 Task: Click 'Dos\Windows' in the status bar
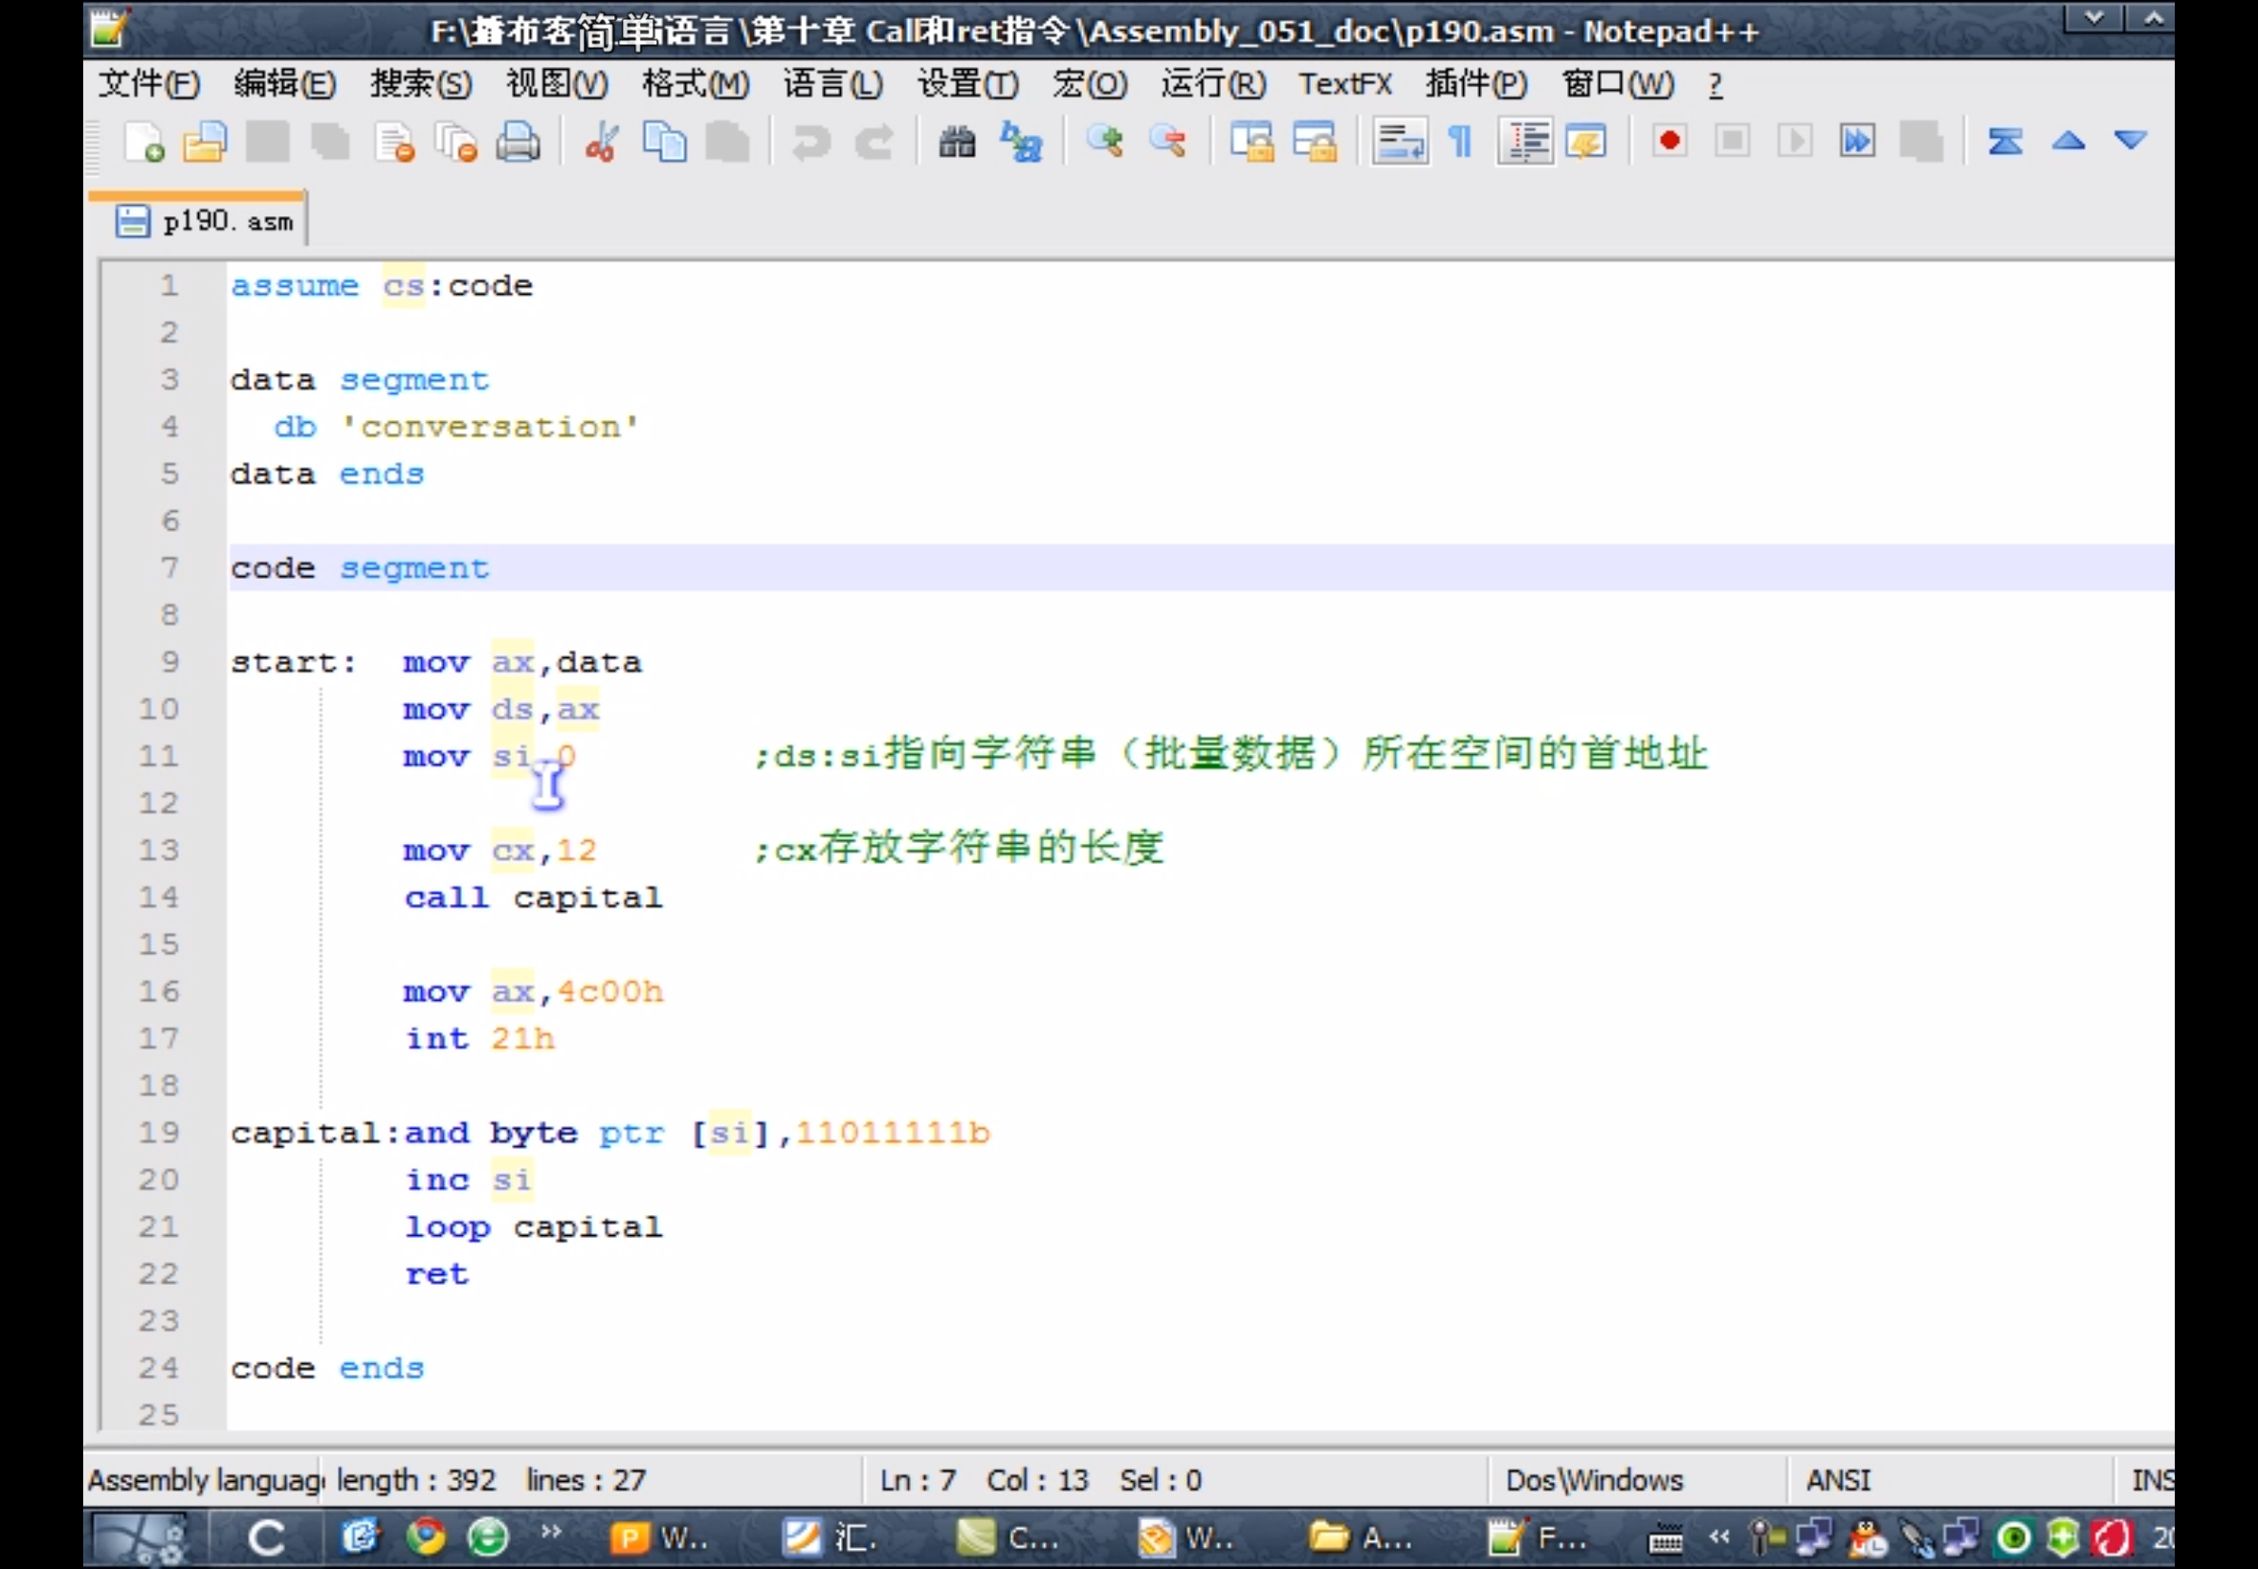click(x=1593, y=1479)
